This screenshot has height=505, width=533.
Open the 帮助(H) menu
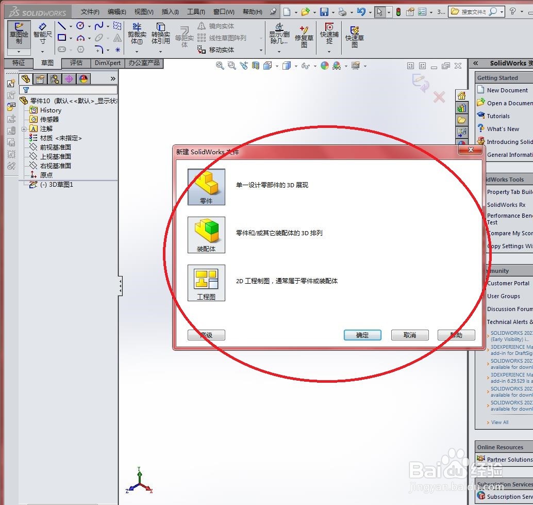(252, 12)
